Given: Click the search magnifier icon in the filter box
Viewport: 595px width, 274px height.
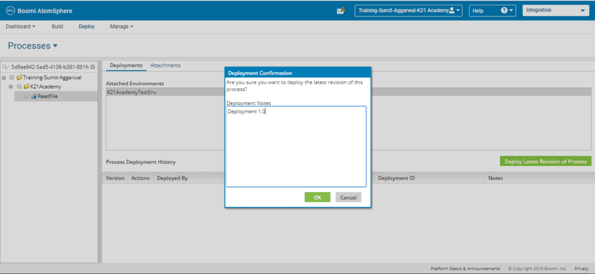Looking at the screenshot, I should coord(5,67).
